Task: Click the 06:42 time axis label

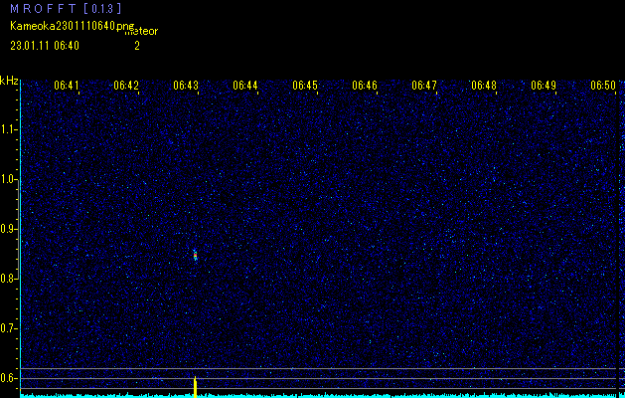Action: [126, 86]
